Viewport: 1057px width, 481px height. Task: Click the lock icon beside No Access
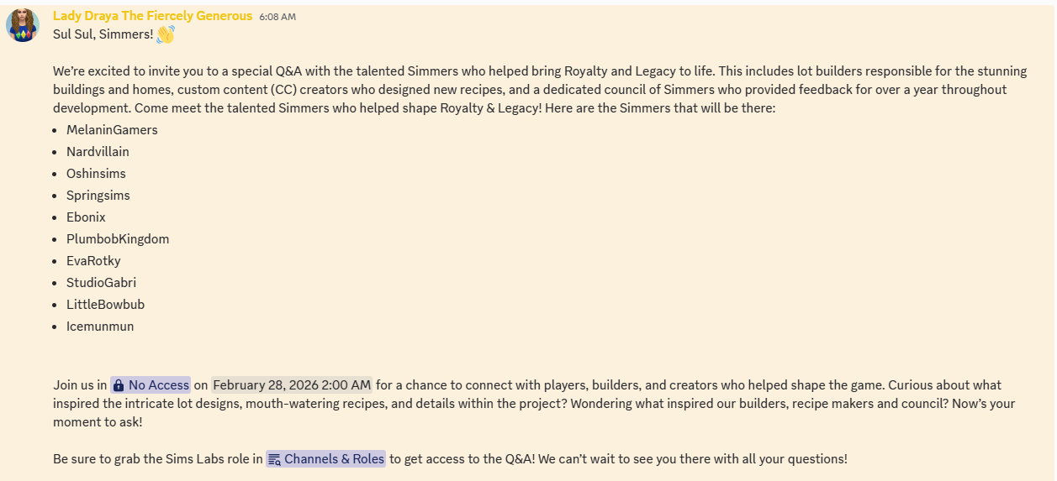(119, 385)
